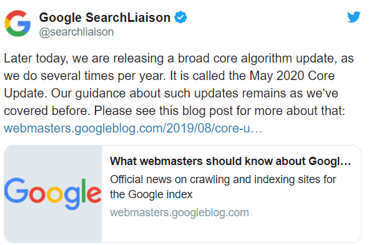Click the gray webmasters.googleblog.com card domain
Screen dimensions: 369x245
click(179, 212)
